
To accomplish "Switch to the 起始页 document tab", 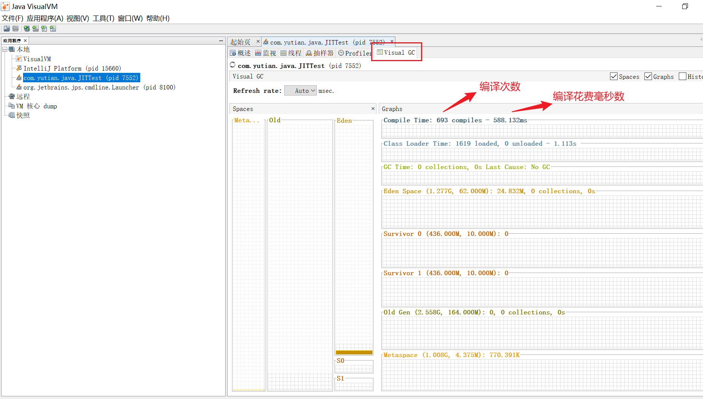I will [240, 42].
